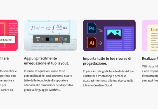Select the text T icon in equation toolbar

tap(38, 39)
